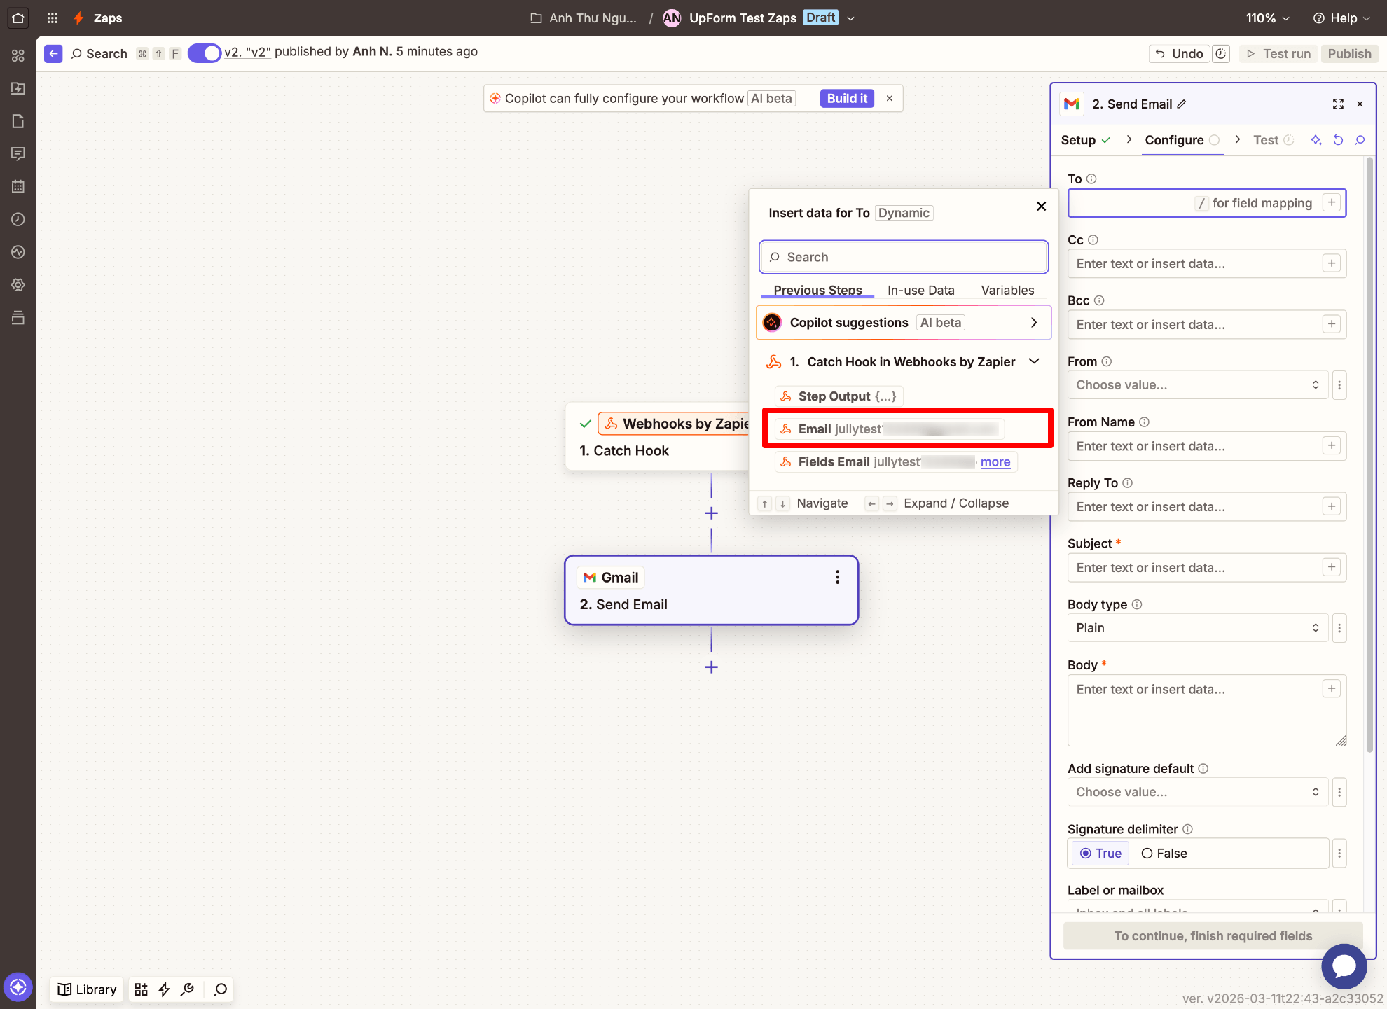Screen dimensions: 1387x1009
Task: Go to the Configure tab
Action: (x=1182, y=140)
